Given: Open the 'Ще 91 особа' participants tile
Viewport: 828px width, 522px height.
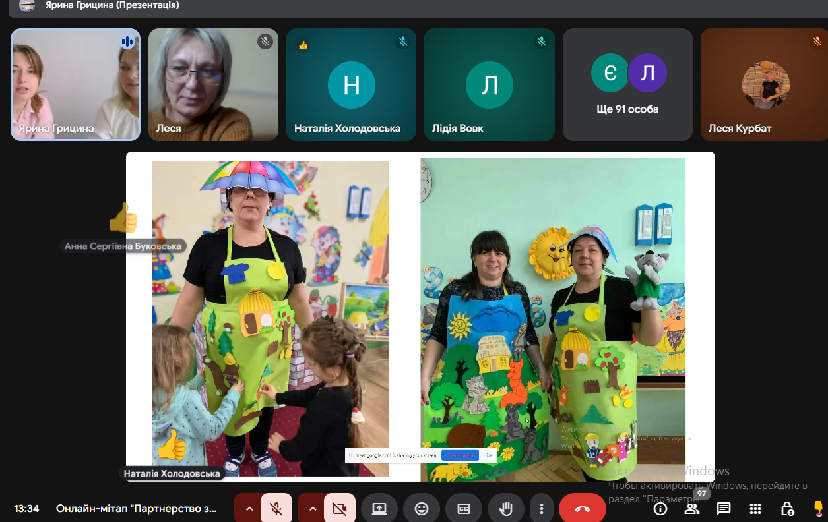Looking at the screenshot, I should click(627, 84).
